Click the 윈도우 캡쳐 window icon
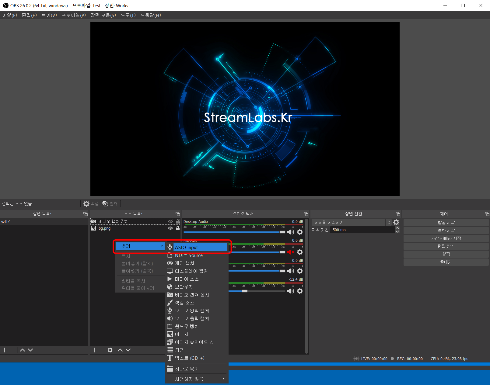This screenshot has height=385, width=490. point(170,326)
